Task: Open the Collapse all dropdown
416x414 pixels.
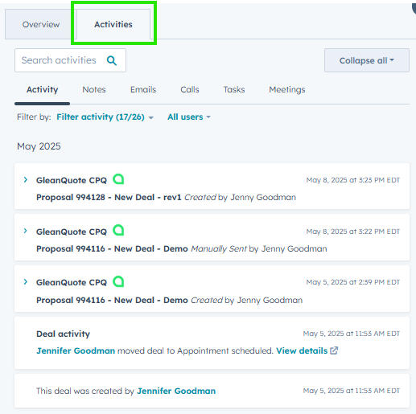Action: pos(367,60)
